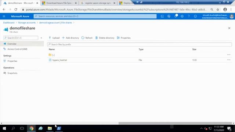The image size is (235, 132).
Task: Focus the Search files by prefix field
Action: click(140, 44)
